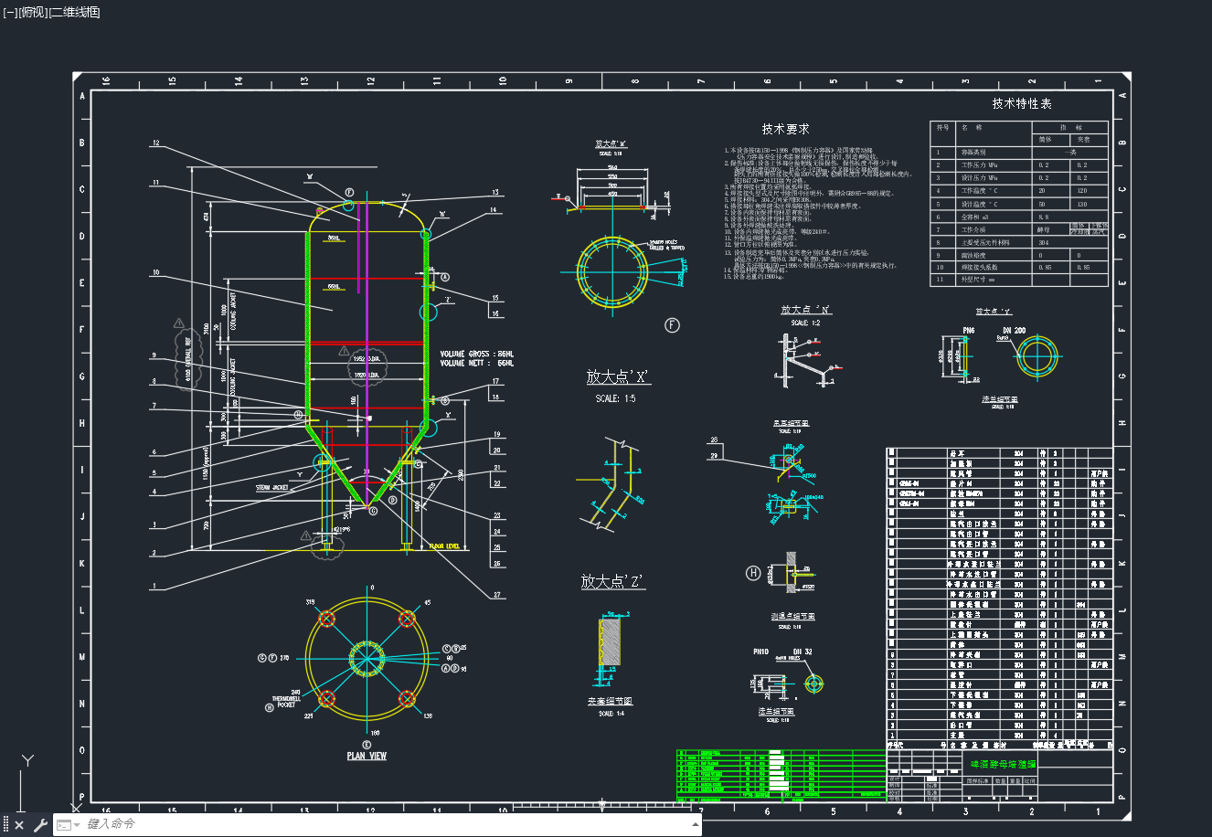Open command line customize wrench menu
Viewport: 1212px width, 837px height.
click(40, 825)
